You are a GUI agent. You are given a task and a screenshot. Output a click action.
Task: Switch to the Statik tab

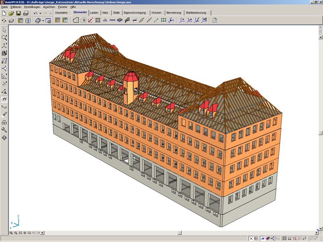pos(116,13)
